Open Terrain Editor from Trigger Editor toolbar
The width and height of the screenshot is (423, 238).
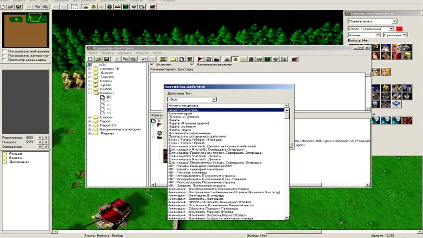coord(227,59)
